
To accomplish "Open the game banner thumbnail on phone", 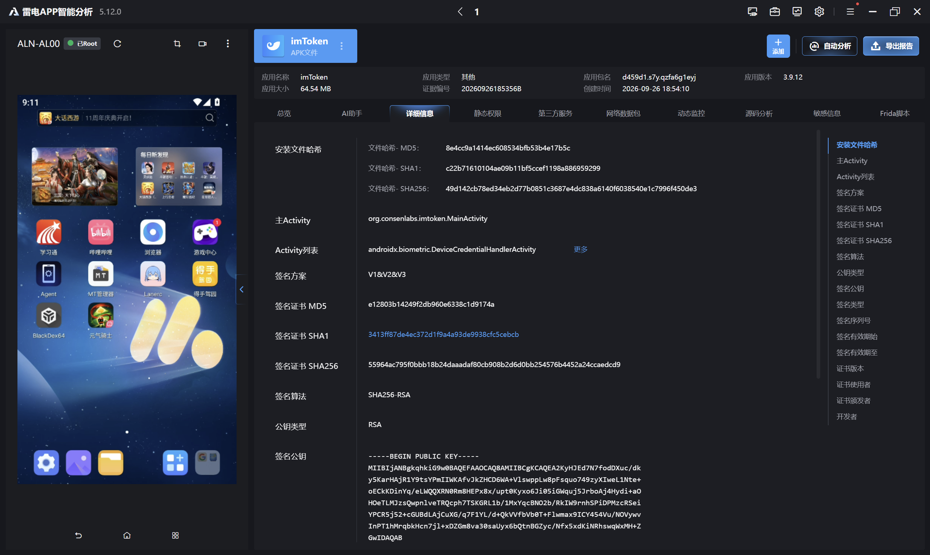I will tap(75, 176).
